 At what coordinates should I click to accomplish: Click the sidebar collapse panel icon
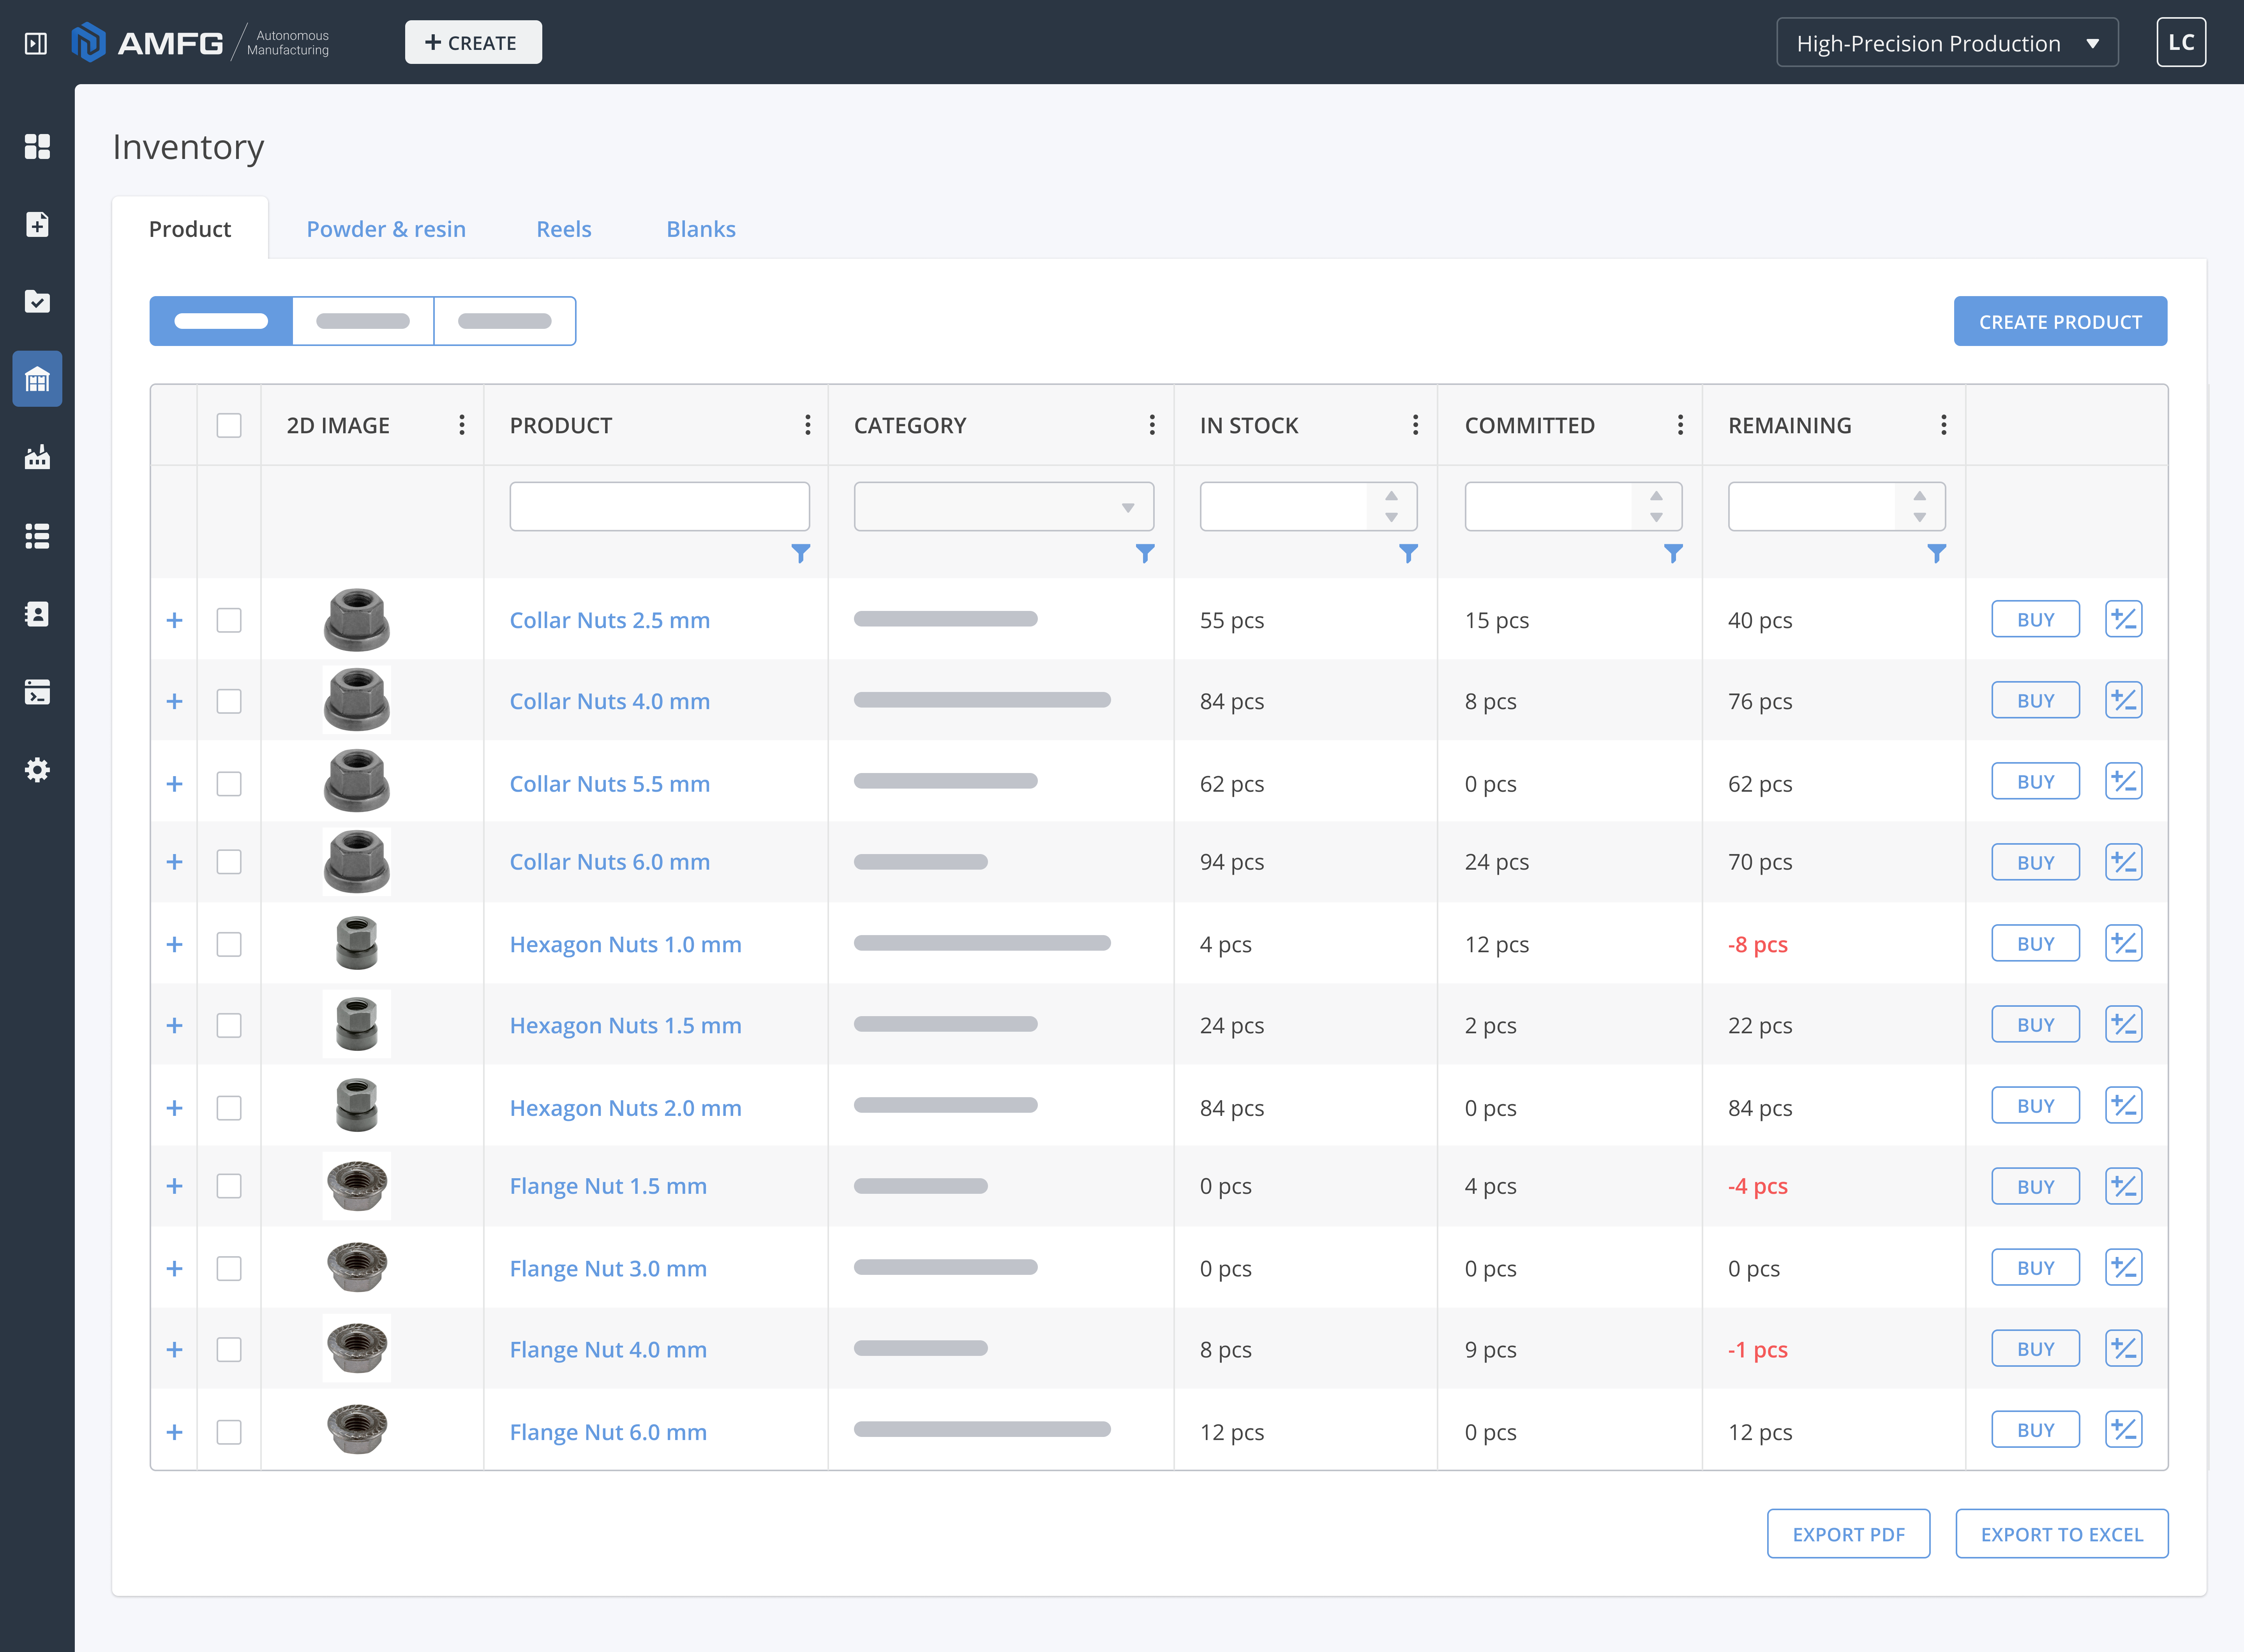(x=36, y=43)
